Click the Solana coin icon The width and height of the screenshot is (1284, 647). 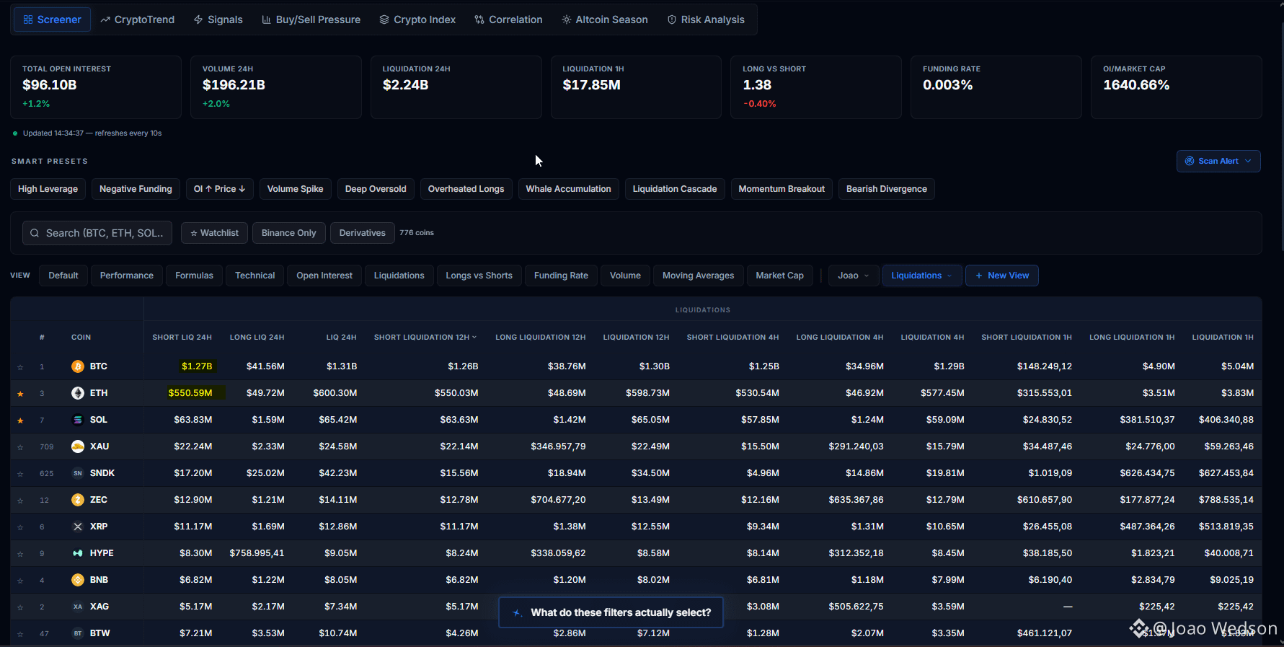point(78,420)
